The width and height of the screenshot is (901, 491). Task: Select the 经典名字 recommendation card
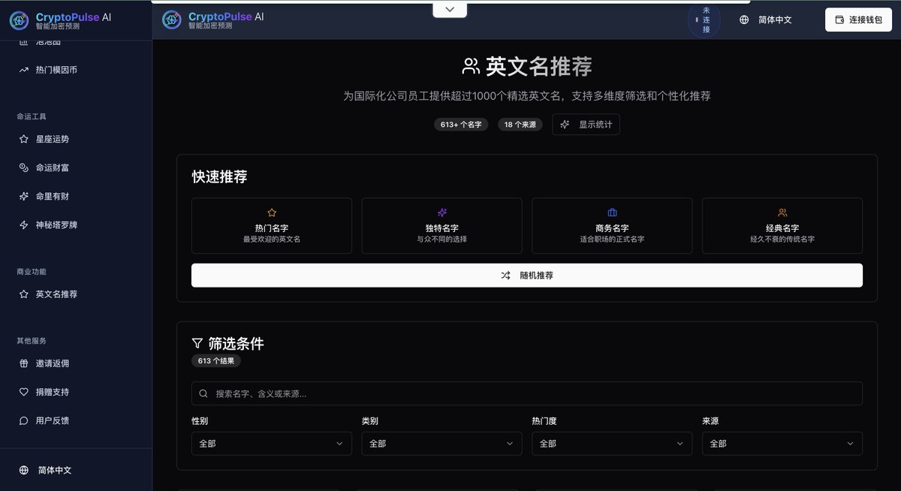pyautogui.click(x=782, y=225)
